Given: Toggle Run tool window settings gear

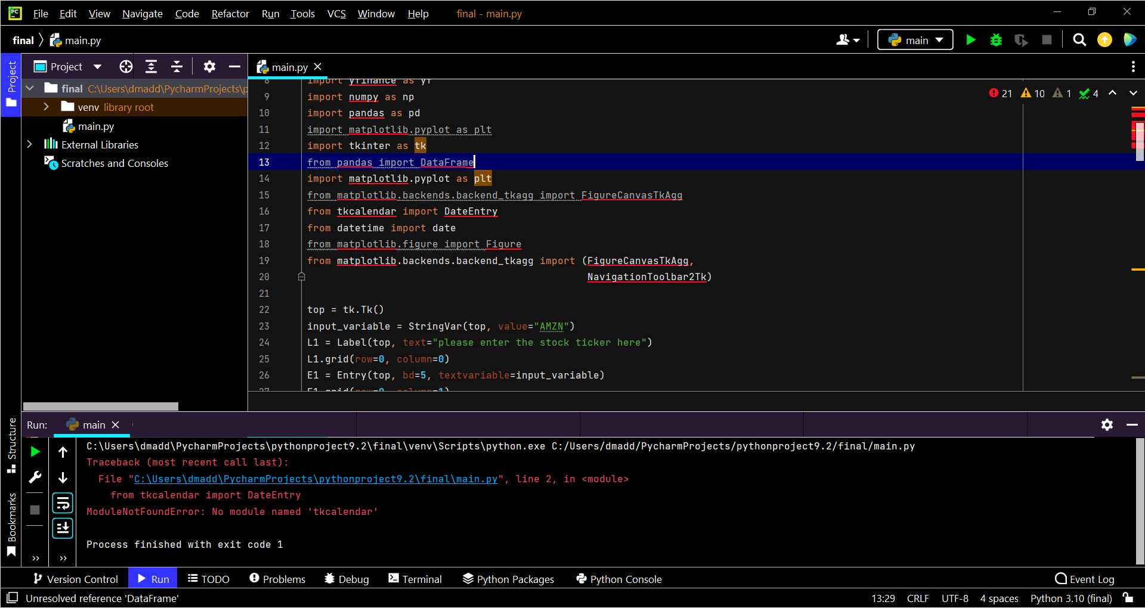Looking at the screenshot, I should [x=1107, y=424].
